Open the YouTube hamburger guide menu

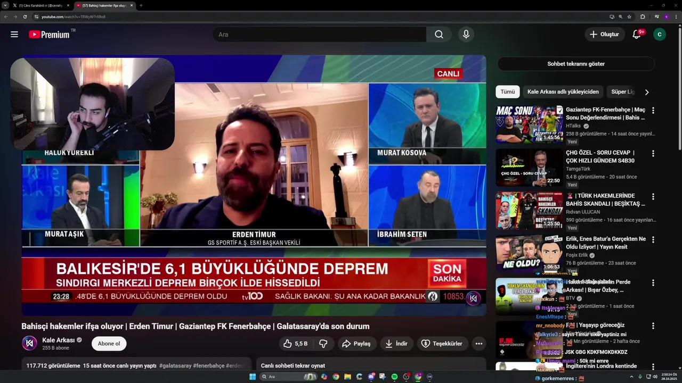click(14, 35)
